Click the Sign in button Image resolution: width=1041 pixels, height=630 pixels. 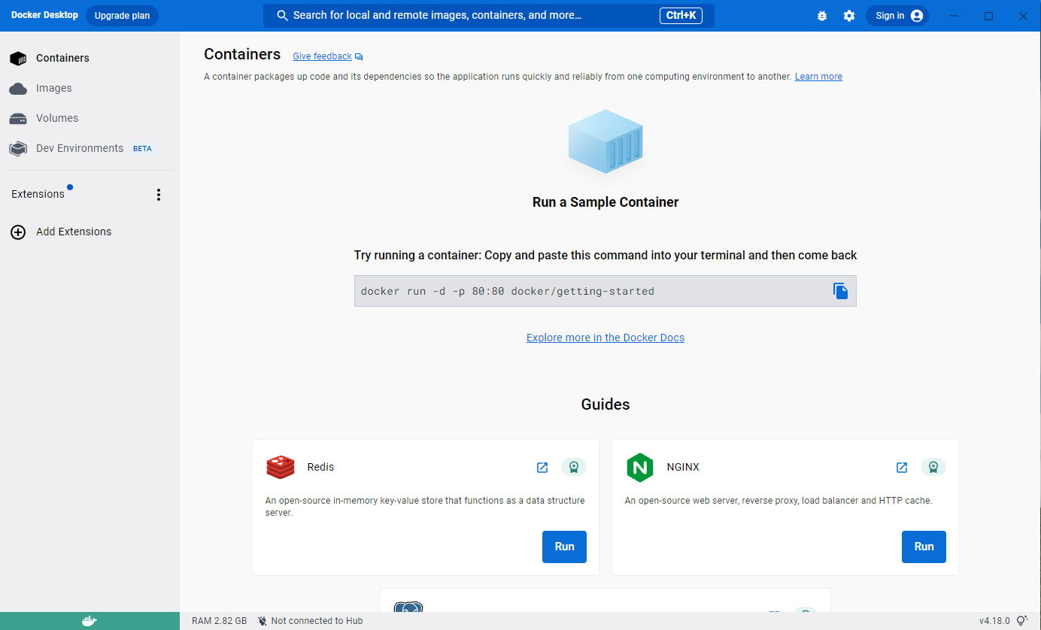pyautogui.click(x=897, y=16)
